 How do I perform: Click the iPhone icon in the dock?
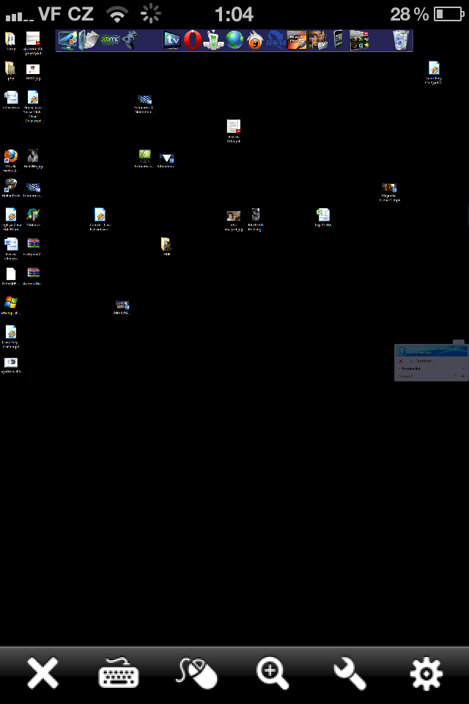click(x=339, y=40)
